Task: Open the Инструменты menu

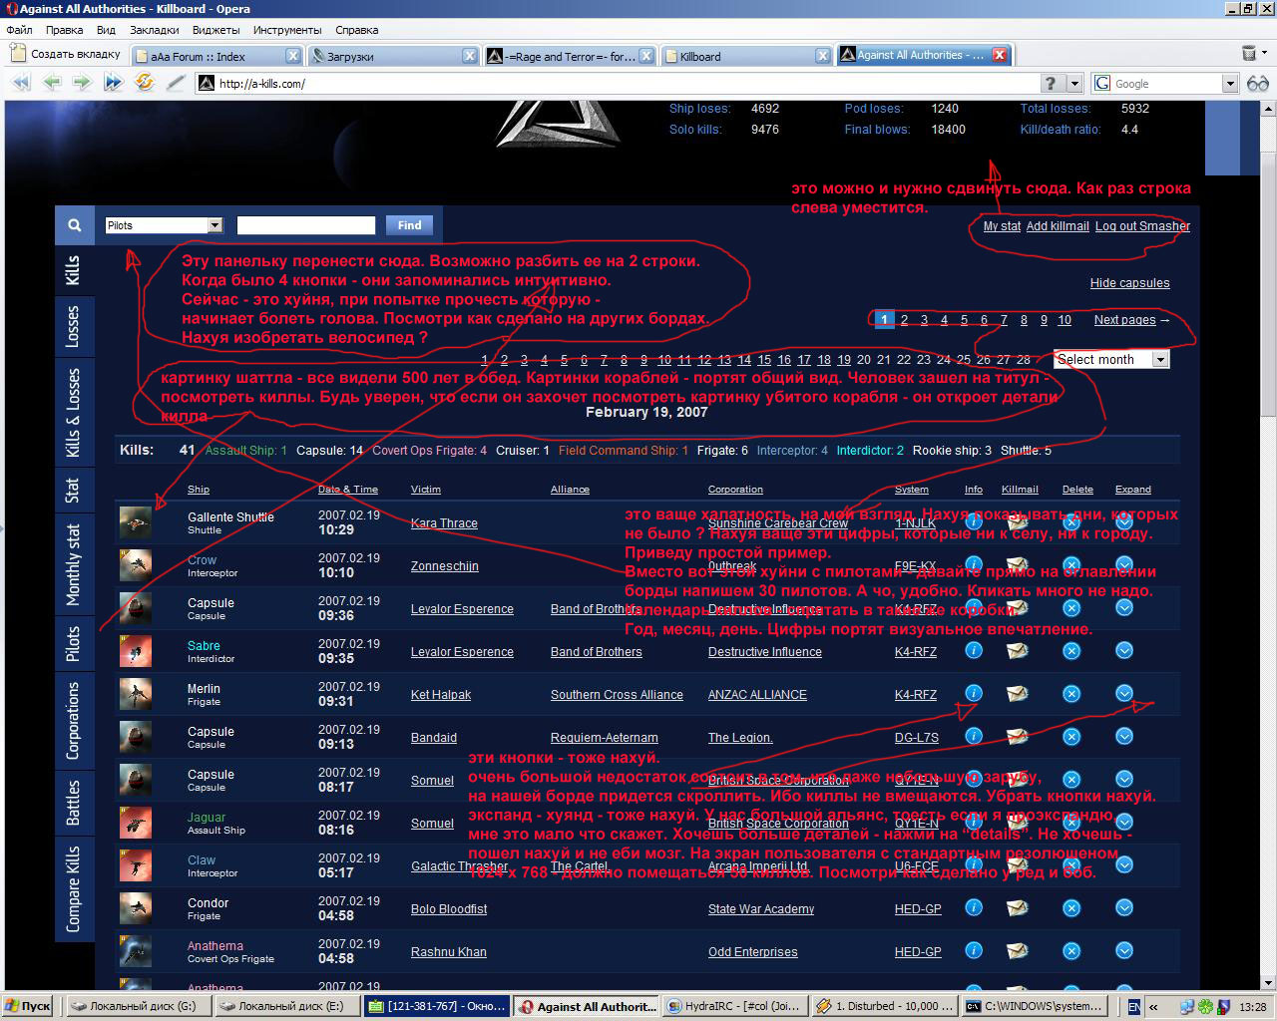Action: click(x=287, y=30)
